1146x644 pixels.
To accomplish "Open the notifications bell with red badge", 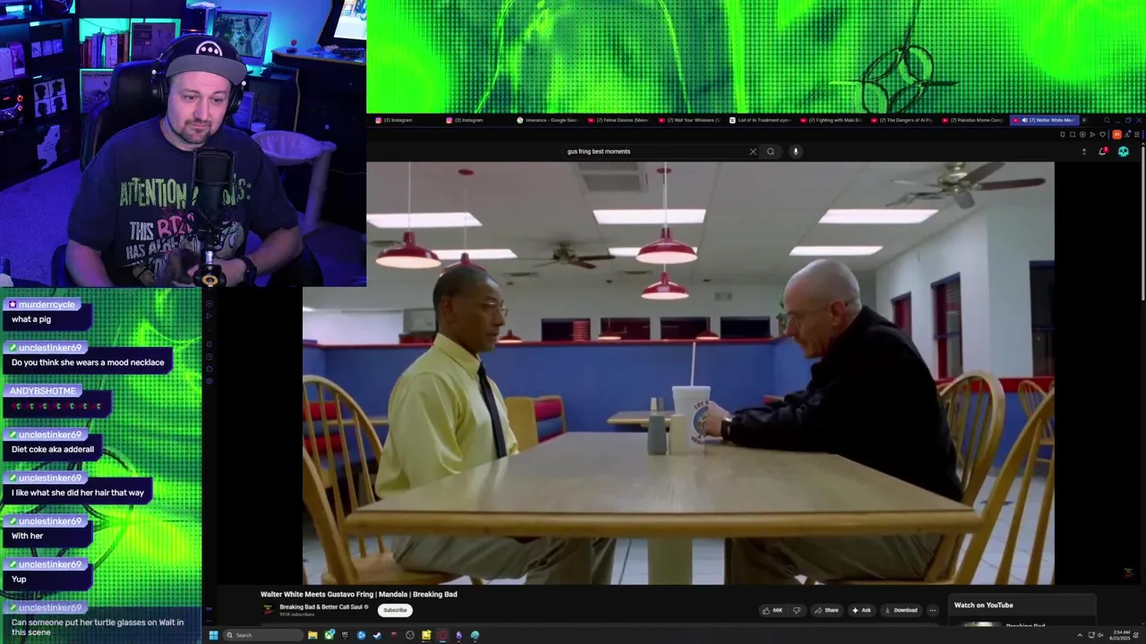I will coord(1103,151).
